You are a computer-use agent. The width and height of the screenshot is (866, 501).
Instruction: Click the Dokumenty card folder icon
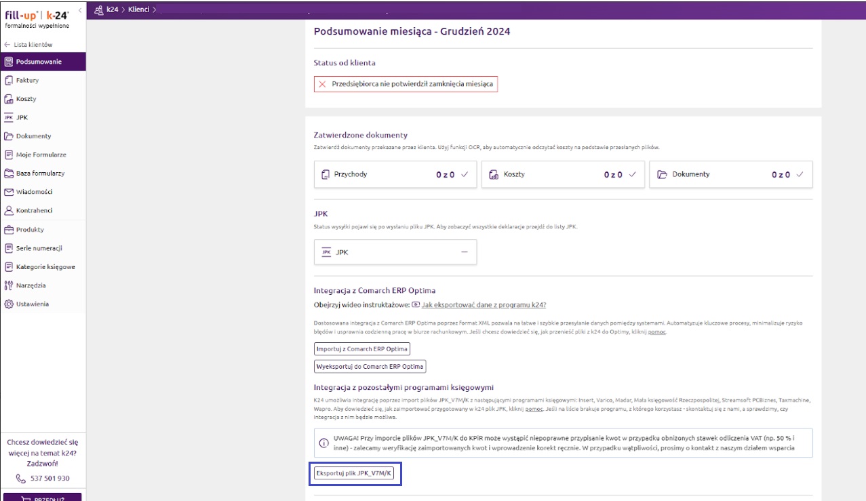click(x=662, y=174)
